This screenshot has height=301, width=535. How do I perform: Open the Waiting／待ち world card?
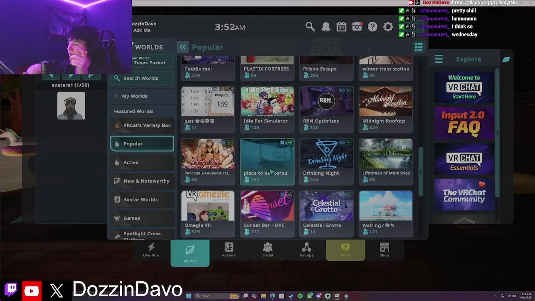(x=386, y=214)
